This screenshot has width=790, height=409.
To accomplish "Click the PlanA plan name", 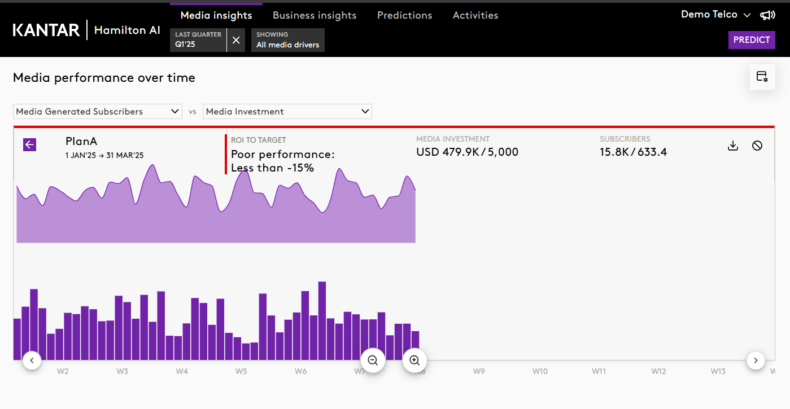I will [x=81, y=141].
